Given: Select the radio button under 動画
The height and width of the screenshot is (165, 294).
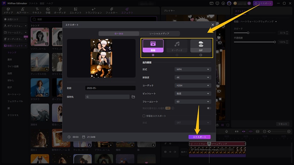Looking at the screenshot, I should (x=153, y=55).
